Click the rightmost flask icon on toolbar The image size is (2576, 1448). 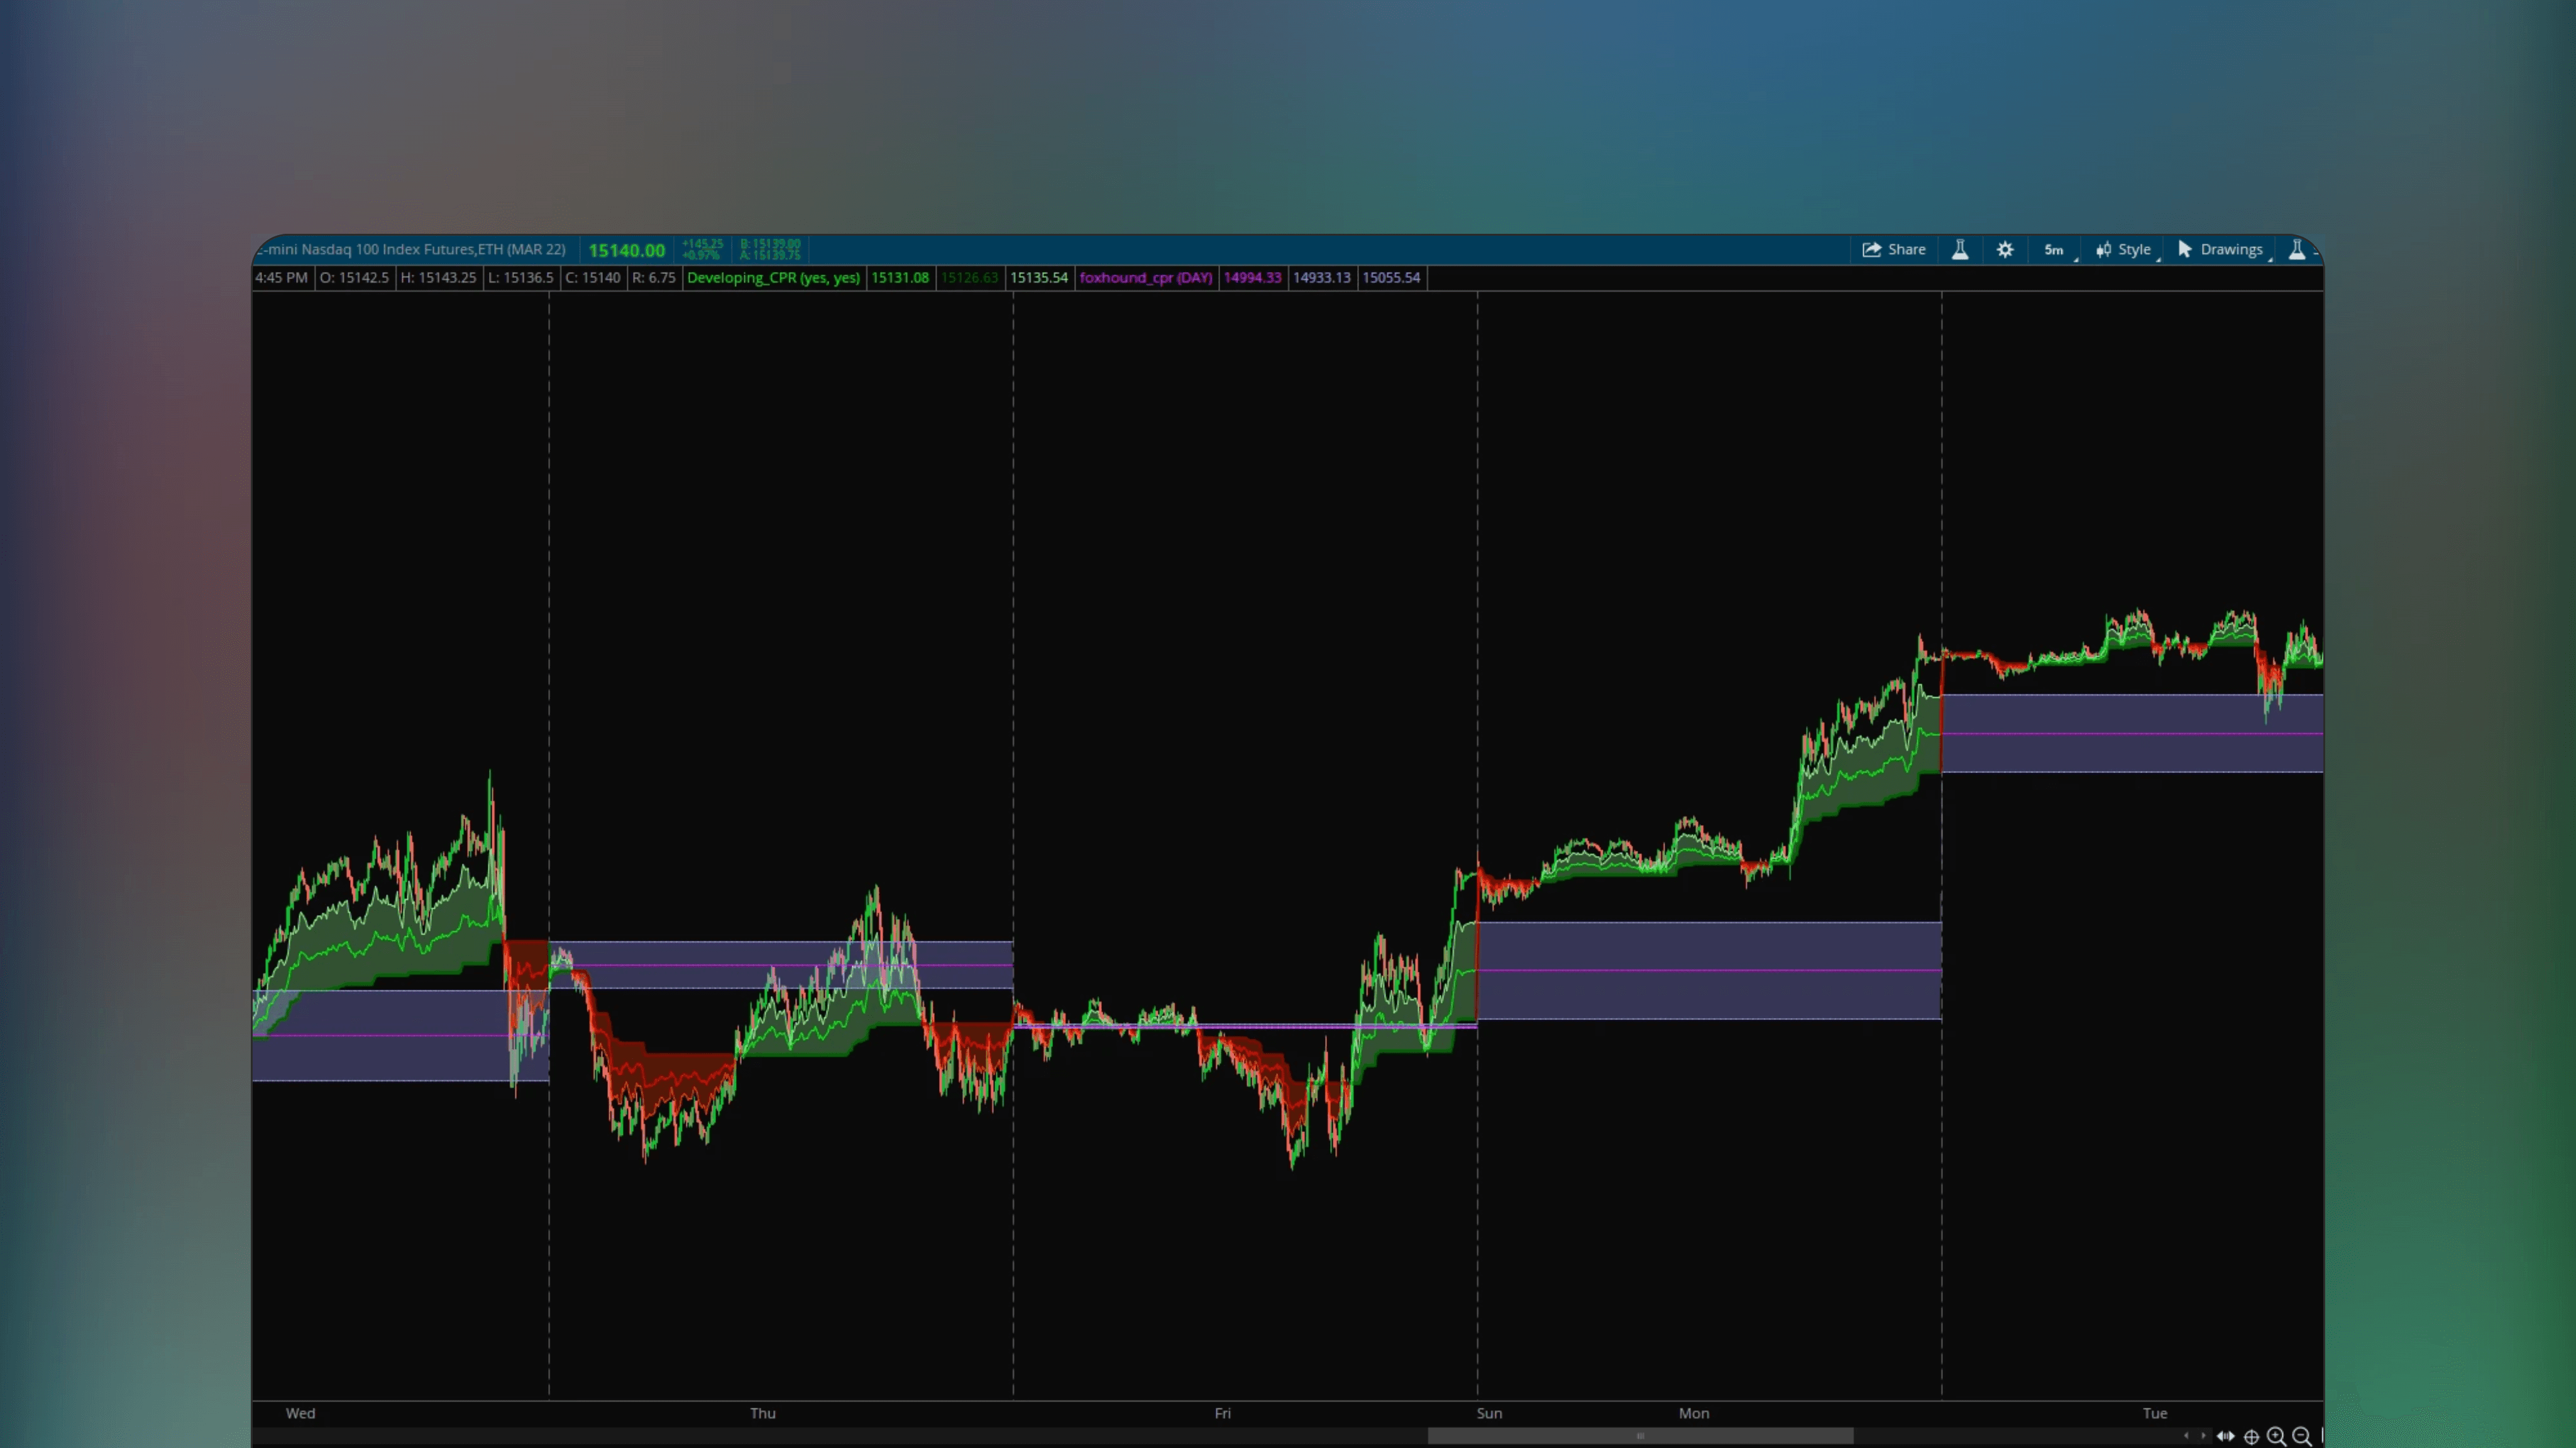pyautogui.click(x=2300, y=250)
